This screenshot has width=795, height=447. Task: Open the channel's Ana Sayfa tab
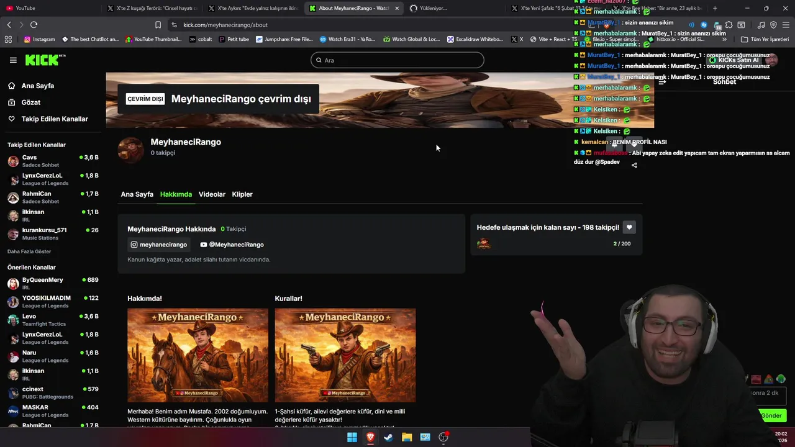pos(137,194)
